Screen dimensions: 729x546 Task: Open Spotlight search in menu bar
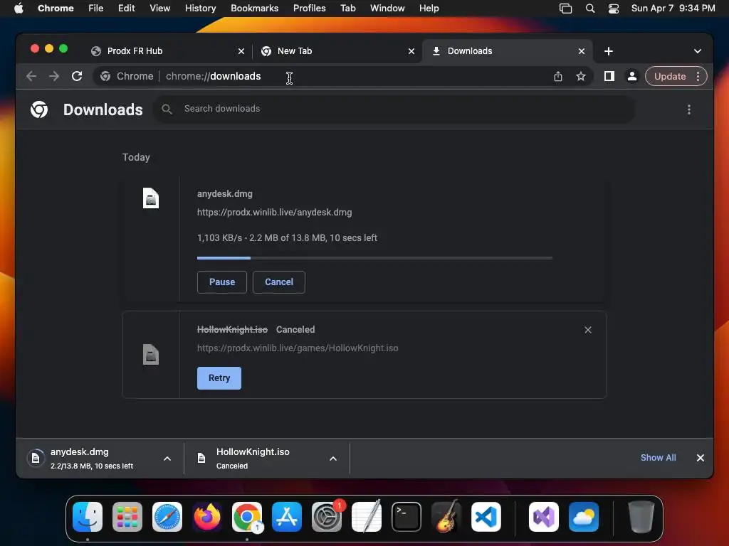tap(590, 9)
